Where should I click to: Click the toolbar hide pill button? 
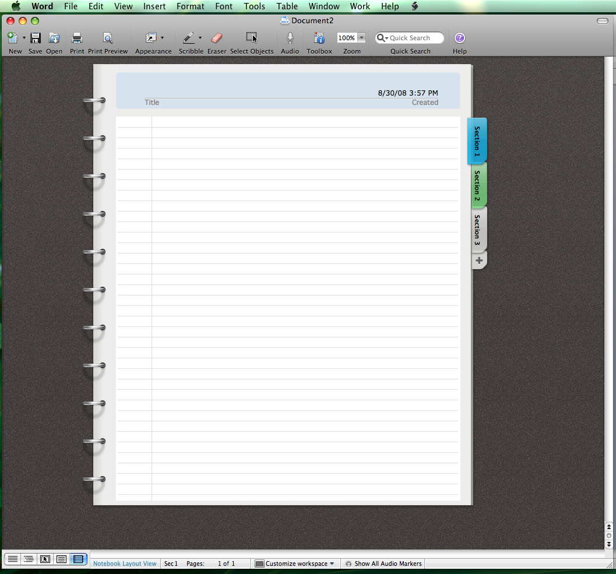coord(602,21)
